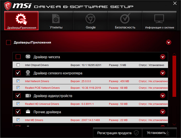Click version 25.0.0.0 text

(x=81, y=81)
